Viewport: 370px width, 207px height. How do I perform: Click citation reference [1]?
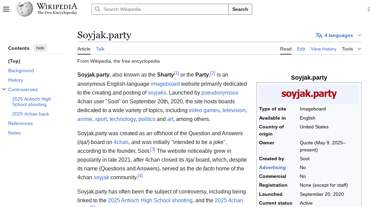click(176, 73)
